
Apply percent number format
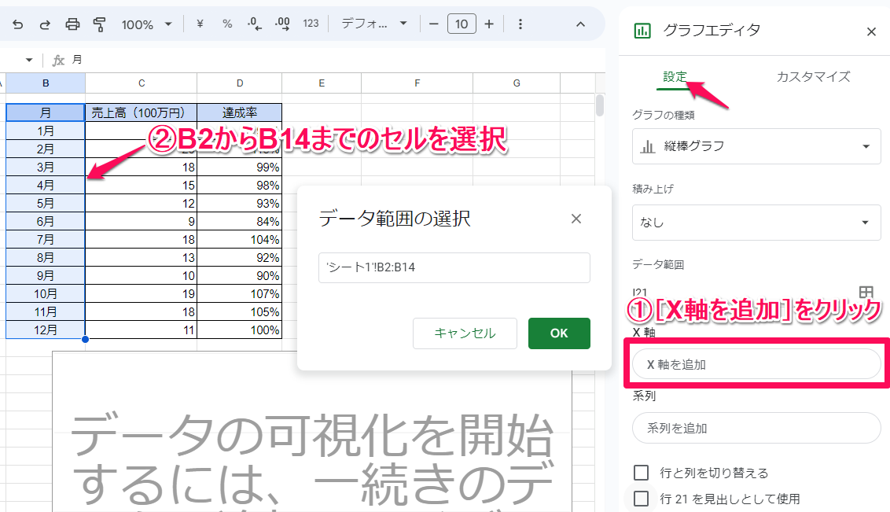point(227,24)
